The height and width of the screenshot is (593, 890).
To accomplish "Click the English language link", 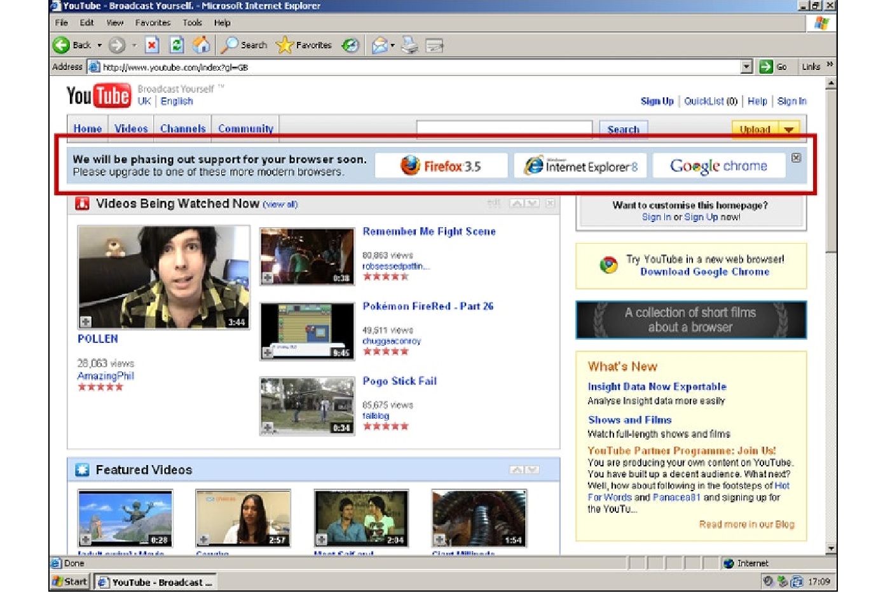I will (177, 101).
